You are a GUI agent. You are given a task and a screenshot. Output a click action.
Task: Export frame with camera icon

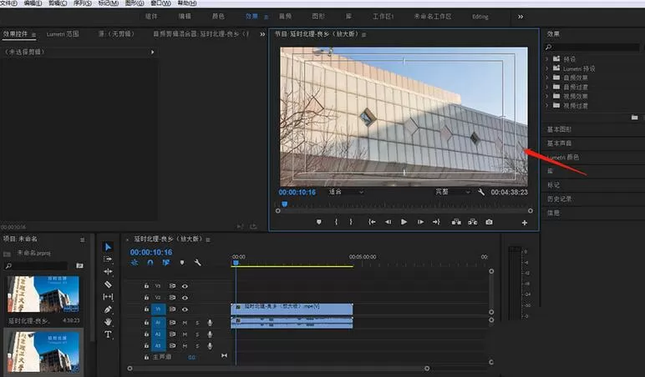point(489,222)
